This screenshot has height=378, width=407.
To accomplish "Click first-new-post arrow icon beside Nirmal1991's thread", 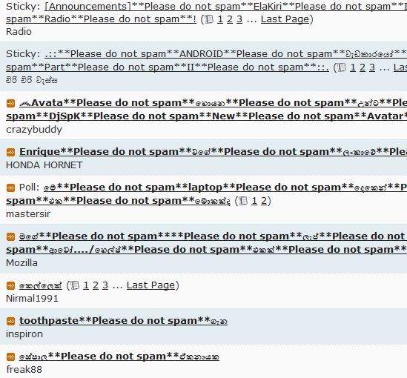I will point(10,286).
